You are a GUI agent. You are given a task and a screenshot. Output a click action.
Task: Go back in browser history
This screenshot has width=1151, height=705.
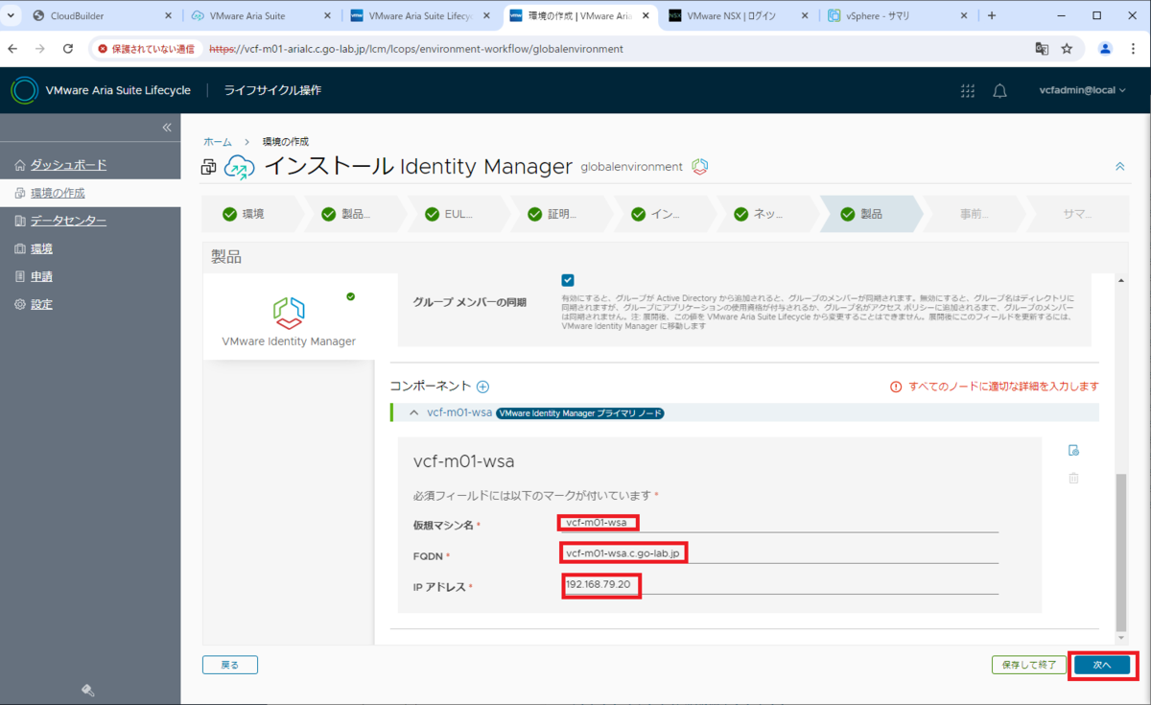pyautogui.click(x=12, y=48)
